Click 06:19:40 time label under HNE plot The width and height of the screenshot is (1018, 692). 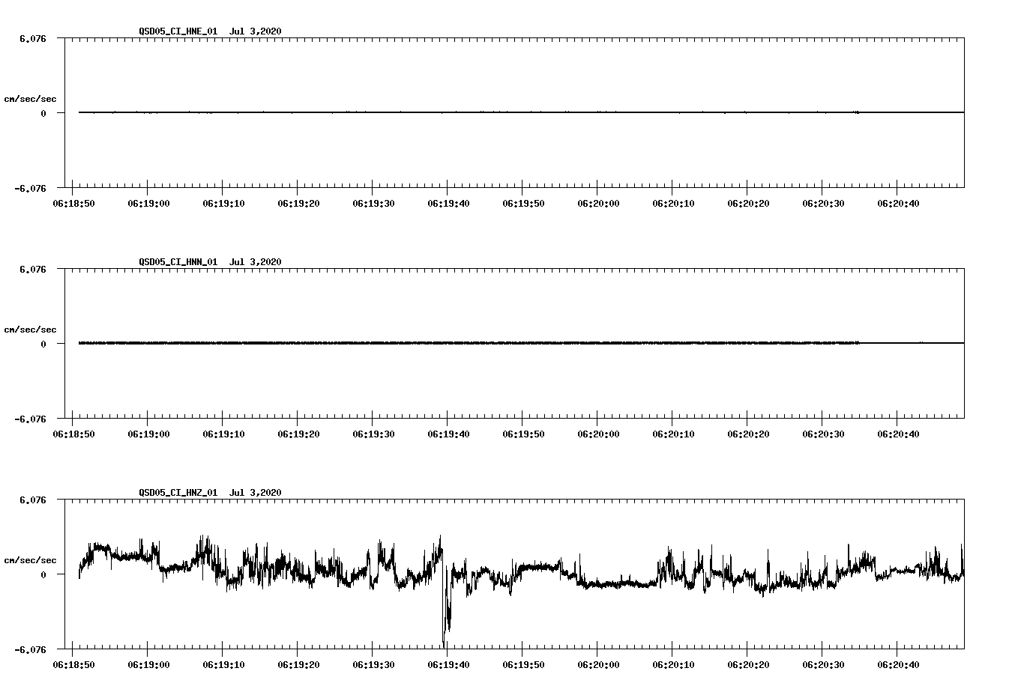448,203
